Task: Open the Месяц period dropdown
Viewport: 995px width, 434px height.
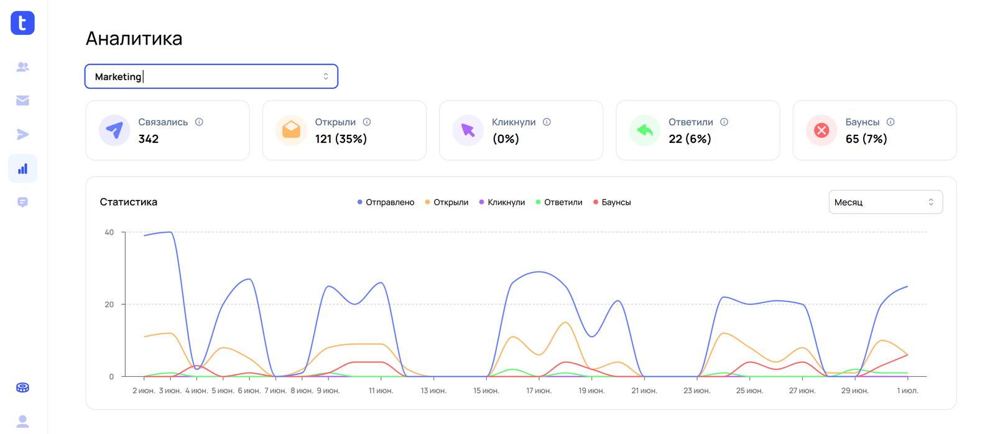Action: (886, 202)
